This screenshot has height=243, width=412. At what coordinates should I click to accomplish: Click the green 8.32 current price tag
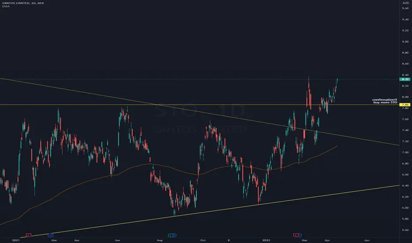(405, 79)
